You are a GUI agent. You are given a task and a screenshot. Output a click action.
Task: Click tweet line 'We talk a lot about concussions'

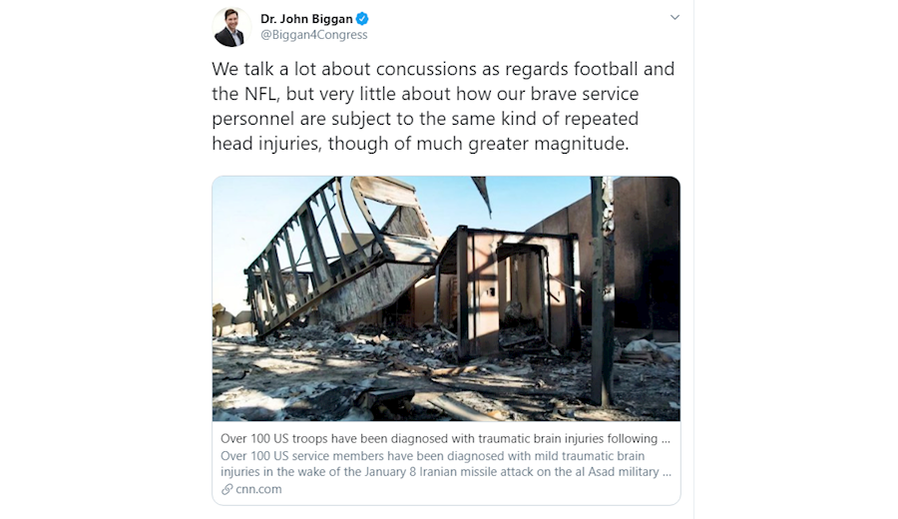pyautogui.click(x=443, y=69)
